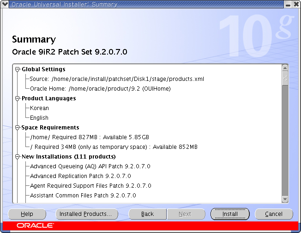Select the / Required 34MB temporary space row
Viewport: 301px width, 233px height.
[x=114, y=147]
